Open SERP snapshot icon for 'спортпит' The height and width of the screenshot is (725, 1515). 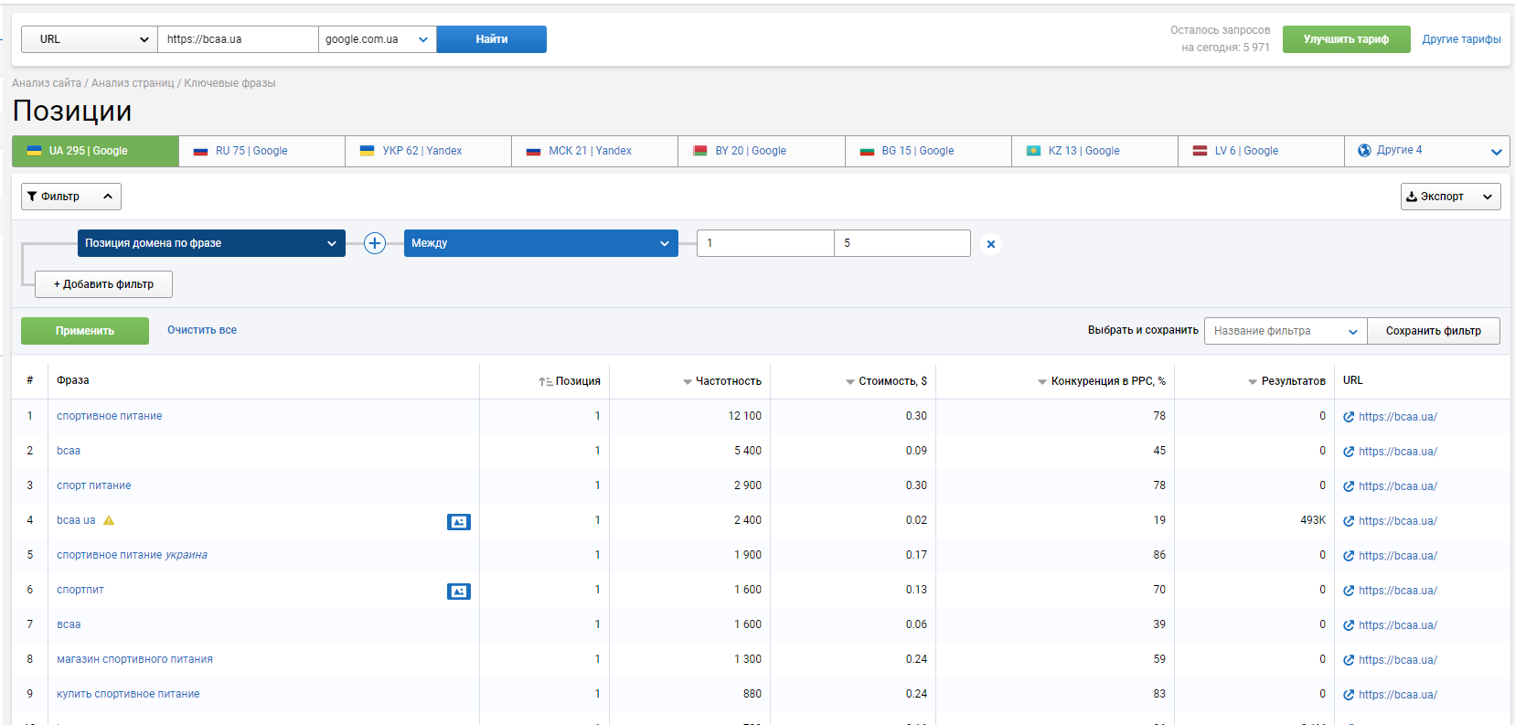[x=458, y=592]
